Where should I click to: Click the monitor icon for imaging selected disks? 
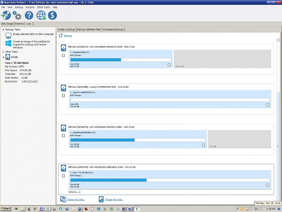point(8,36)
